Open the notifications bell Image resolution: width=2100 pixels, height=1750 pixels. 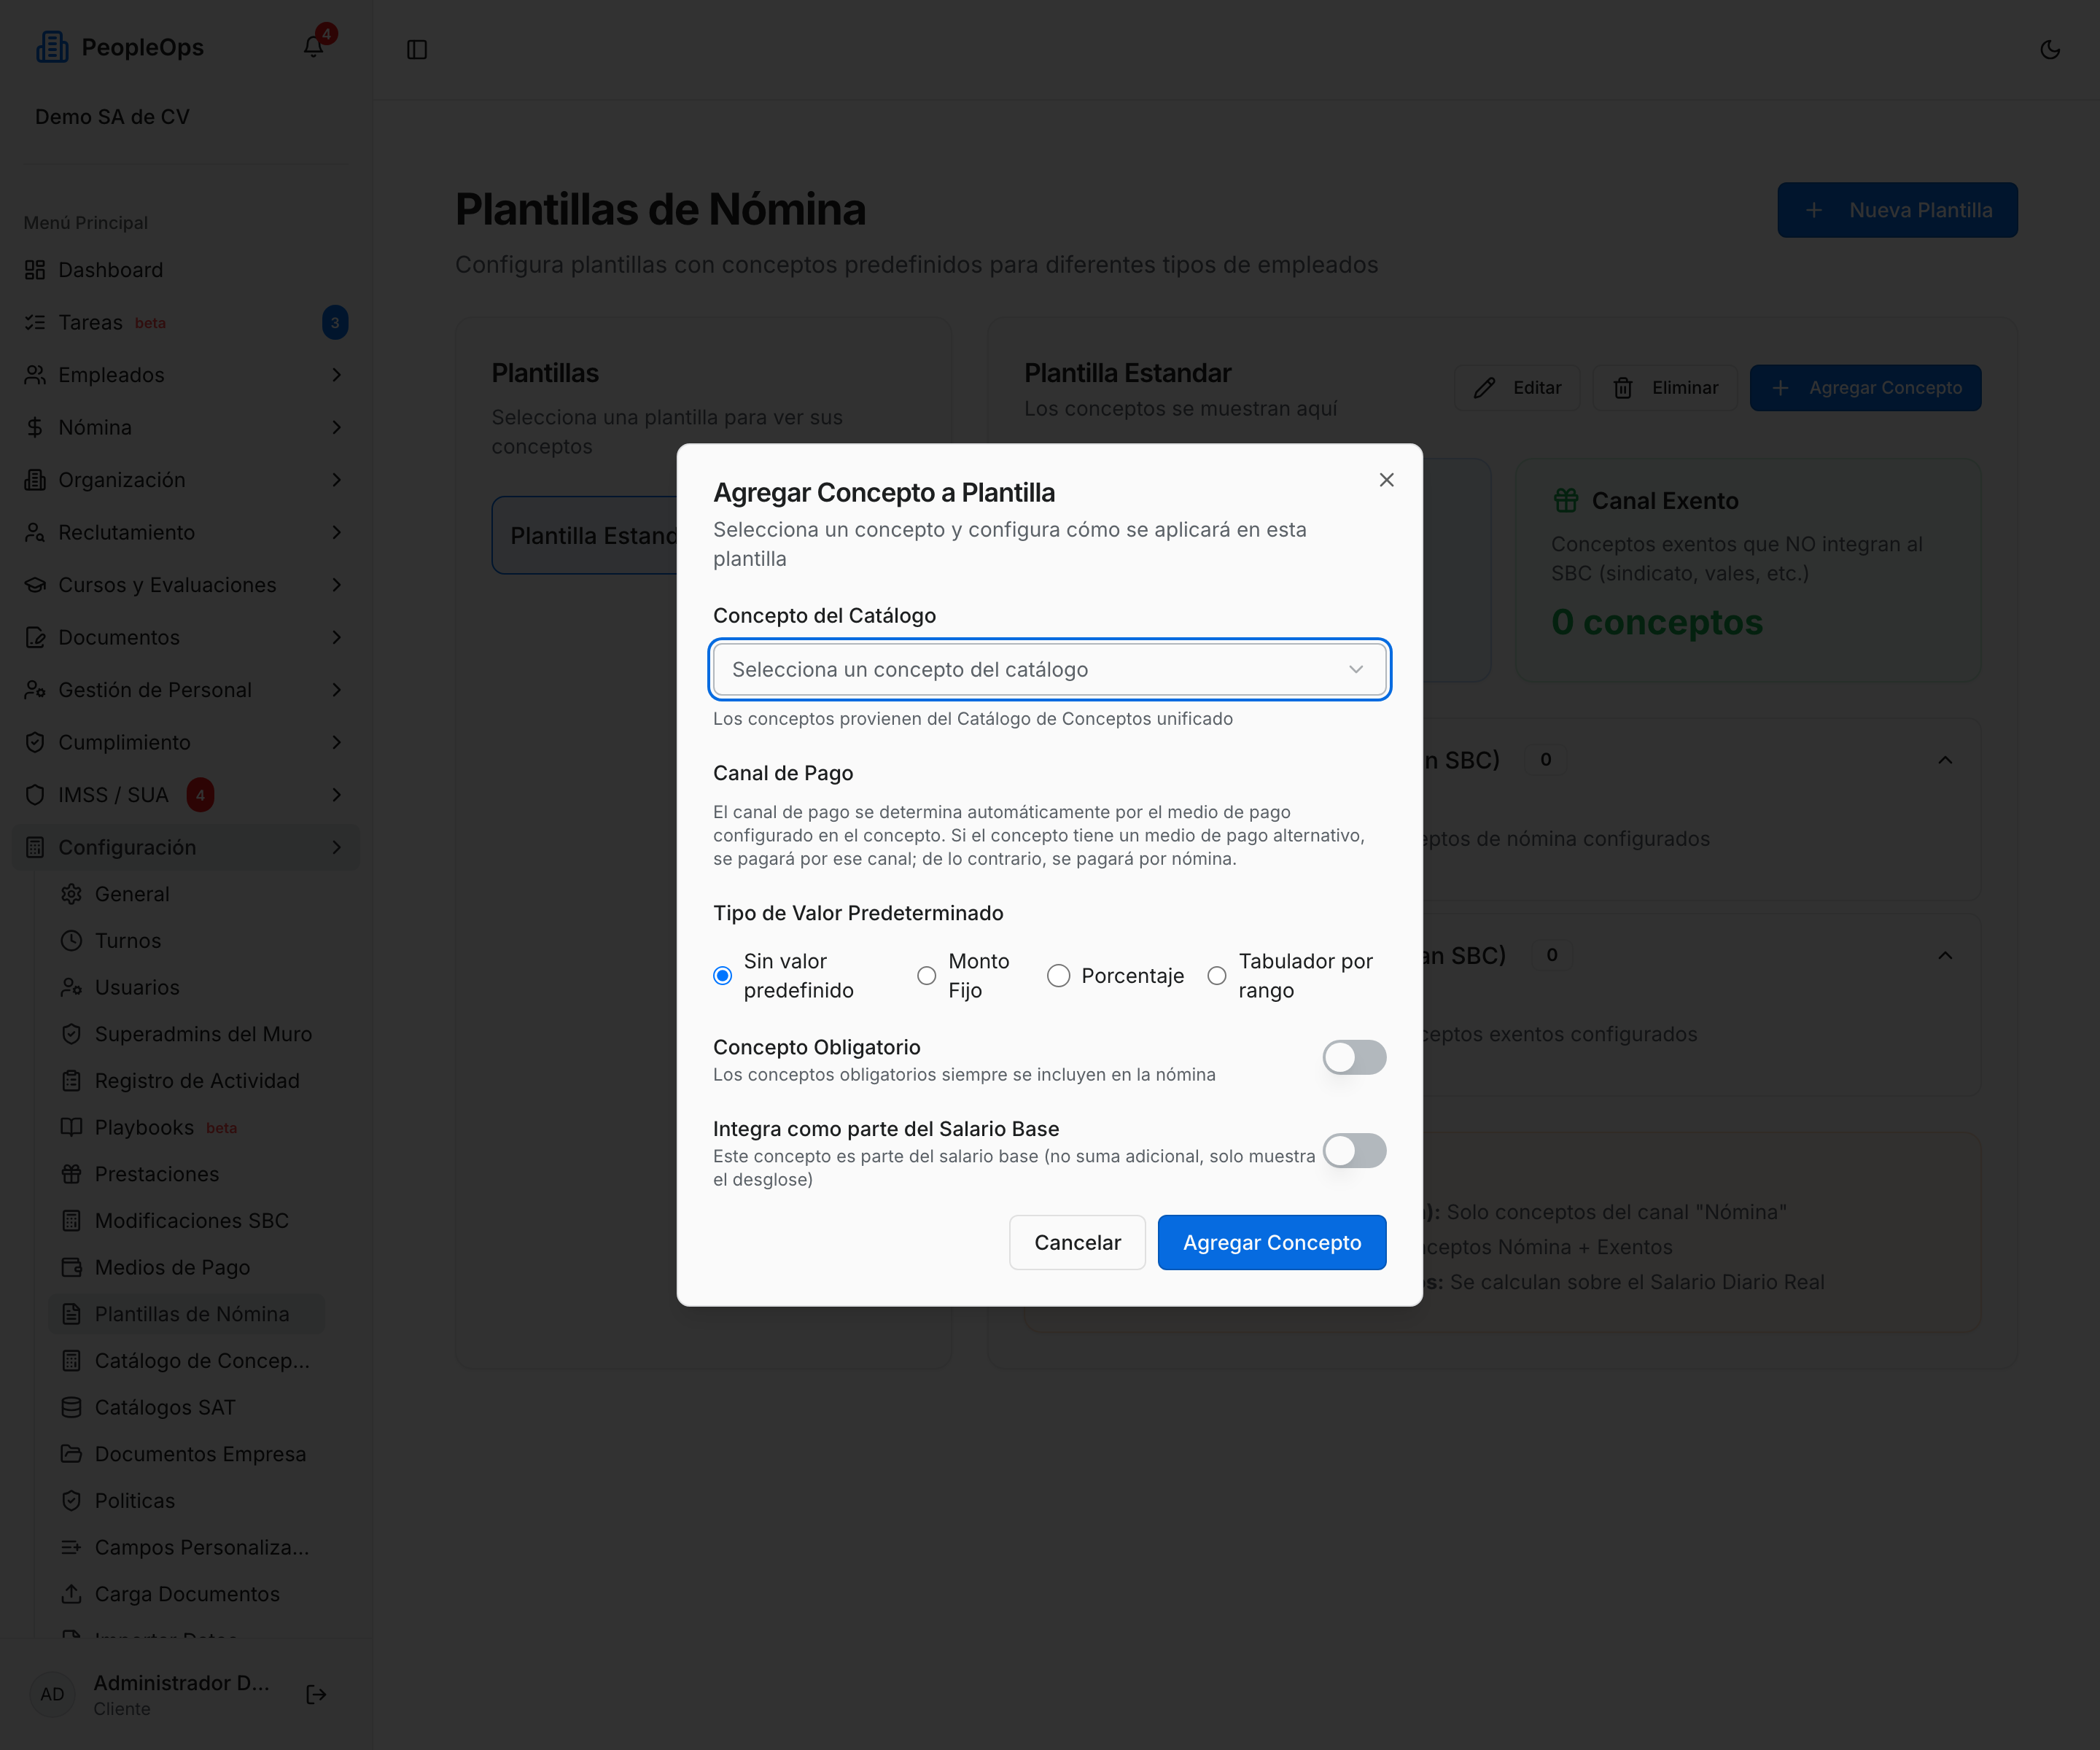click(x=313, y=47)
